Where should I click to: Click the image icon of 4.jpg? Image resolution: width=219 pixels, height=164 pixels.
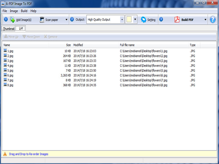[5, 65]
